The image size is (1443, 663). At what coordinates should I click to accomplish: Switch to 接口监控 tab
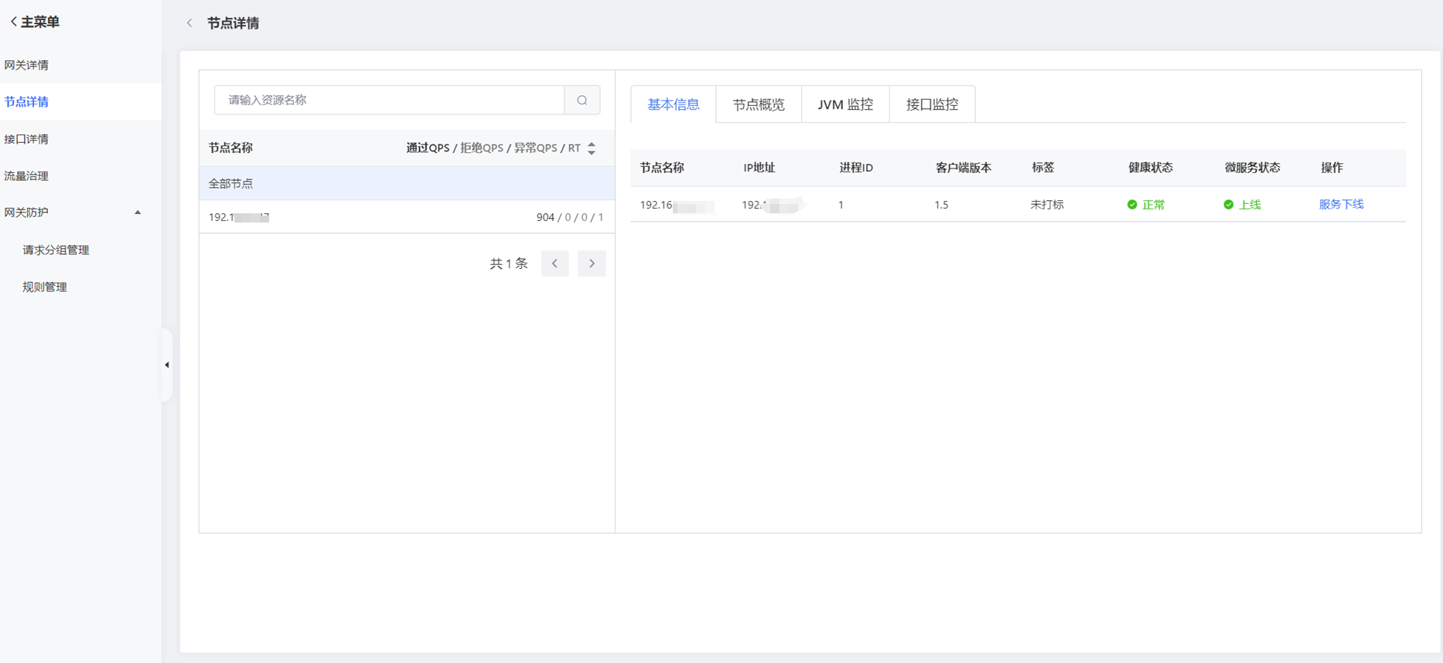pos(932,104)
